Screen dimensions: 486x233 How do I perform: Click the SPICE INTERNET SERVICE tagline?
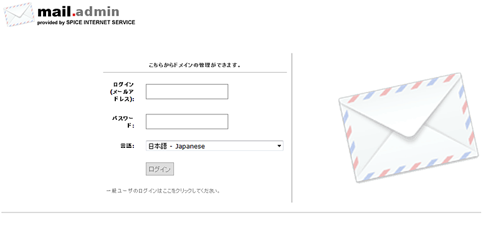pyautogui.click(x=86, y=22)
